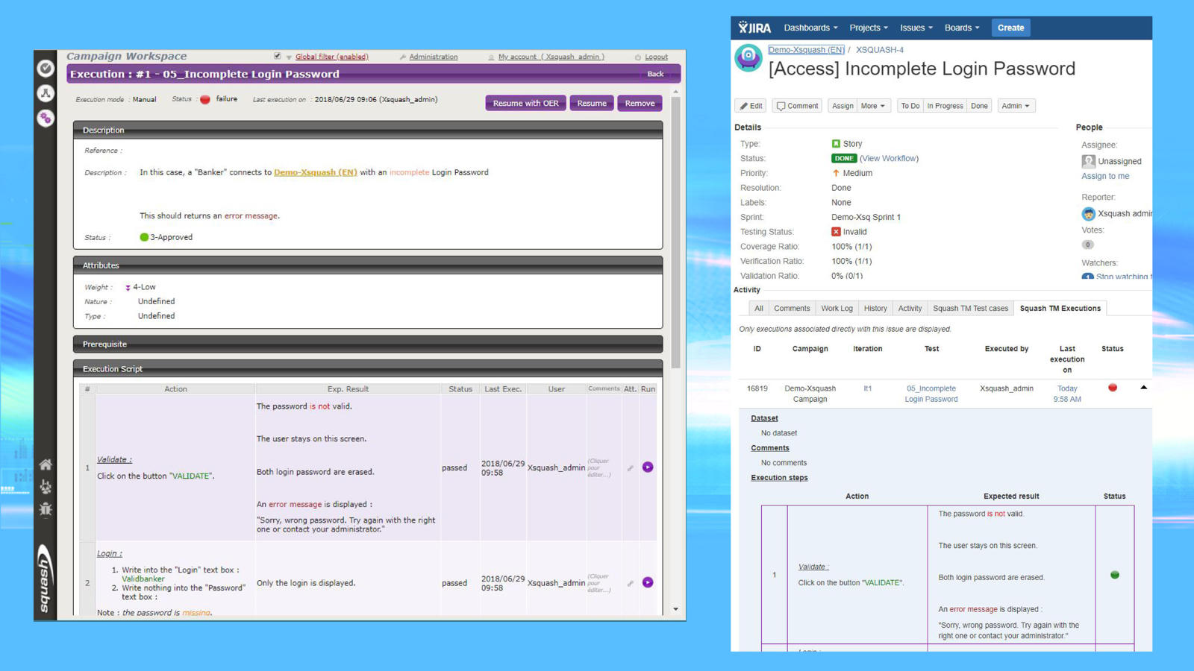Open the campaign workspace gears icon
Image resolution: width=1194 pixels, height=671 pixels.
point(46,118)
